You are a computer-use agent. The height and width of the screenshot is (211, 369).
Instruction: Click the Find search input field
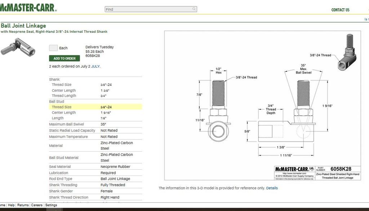151,9
